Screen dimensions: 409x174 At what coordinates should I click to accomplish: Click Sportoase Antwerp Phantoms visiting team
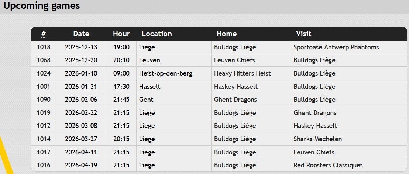(x=336, y=47)
